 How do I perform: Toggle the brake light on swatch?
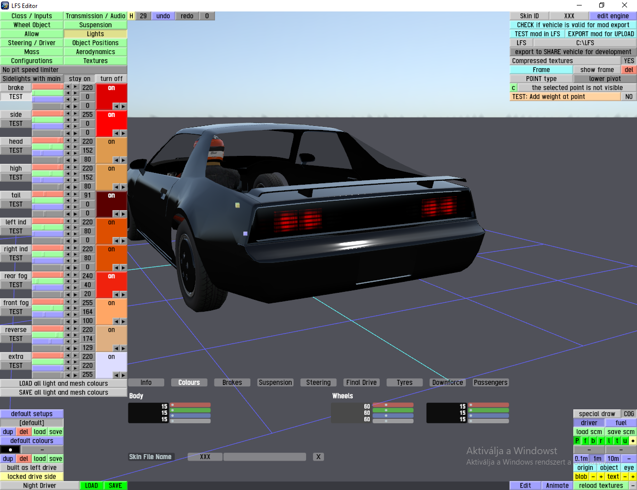pyautogui.click(x=111, y=97)
